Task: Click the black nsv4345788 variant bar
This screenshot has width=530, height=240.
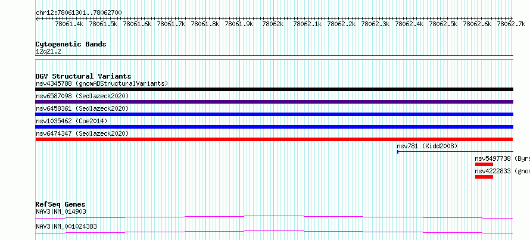Action: 274,89
